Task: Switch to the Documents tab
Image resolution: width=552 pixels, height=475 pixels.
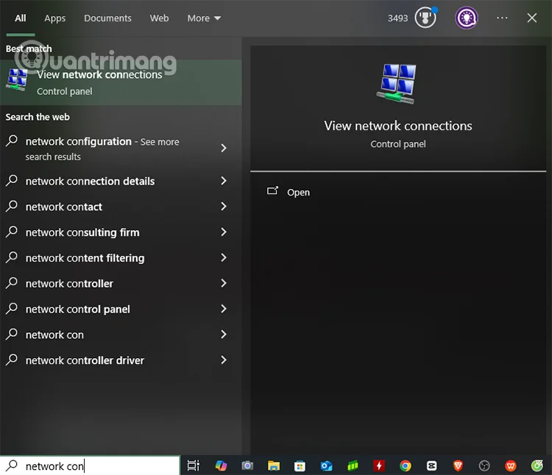Action: click(107, 18)
